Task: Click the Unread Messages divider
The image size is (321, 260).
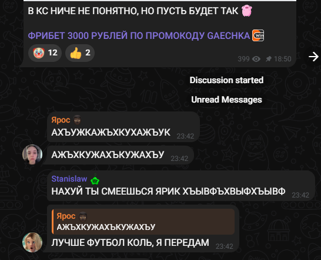Action: (226, 100)
